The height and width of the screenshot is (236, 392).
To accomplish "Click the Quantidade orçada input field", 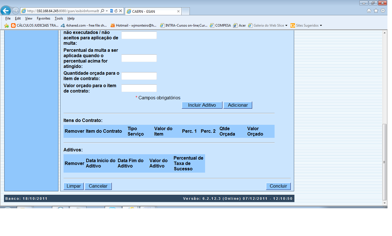I will point(139,76).
